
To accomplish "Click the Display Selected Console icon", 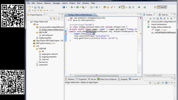I will [166, 83].
